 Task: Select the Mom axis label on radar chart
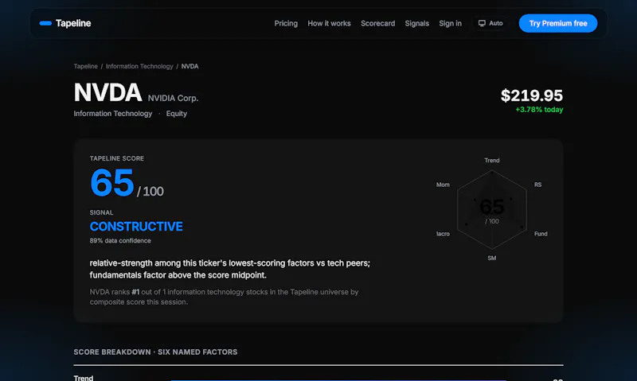coord(443,185)
